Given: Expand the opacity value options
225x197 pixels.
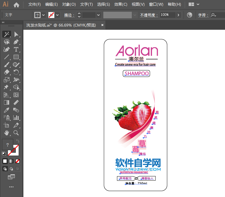Looking at the screenshot, I should pyautogui.click(x=179, y=15).
